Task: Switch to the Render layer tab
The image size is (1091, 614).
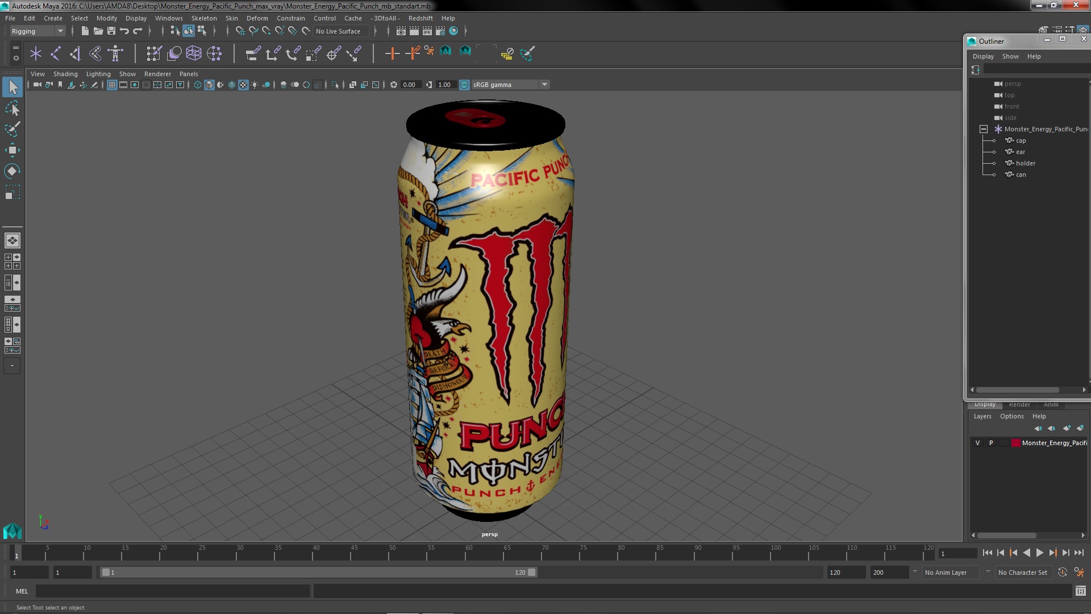Action: coord(1019,404)
